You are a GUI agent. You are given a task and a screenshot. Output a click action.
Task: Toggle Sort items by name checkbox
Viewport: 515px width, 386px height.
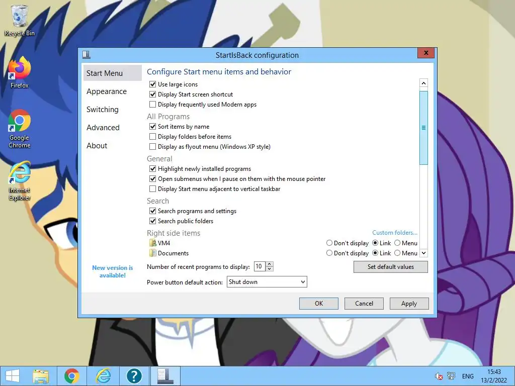[x=152, y=126]
